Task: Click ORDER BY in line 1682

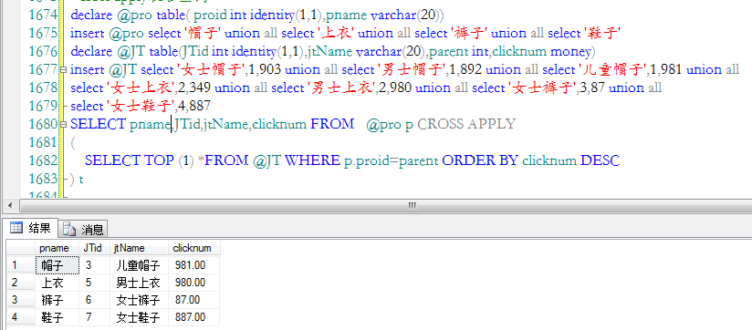Action: click(480, 161)
